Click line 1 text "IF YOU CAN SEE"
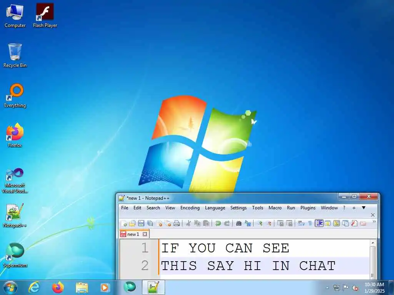The image size is (394, 295). pos(225,248)
